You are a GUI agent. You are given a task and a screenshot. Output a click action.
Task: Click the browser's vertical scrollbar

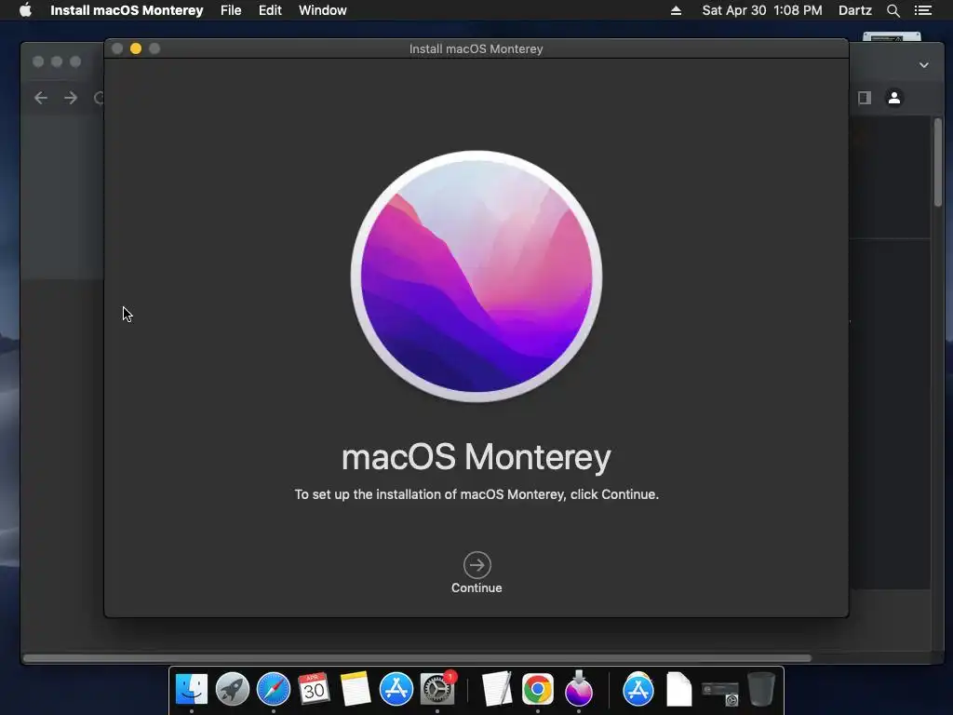938,162
